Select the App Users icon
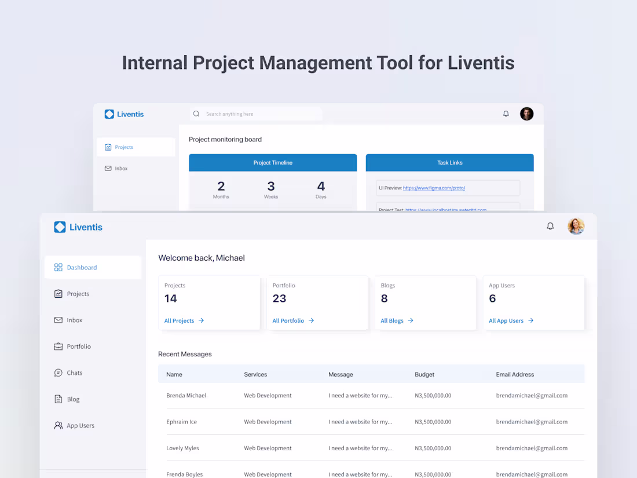 pos(58,425)
